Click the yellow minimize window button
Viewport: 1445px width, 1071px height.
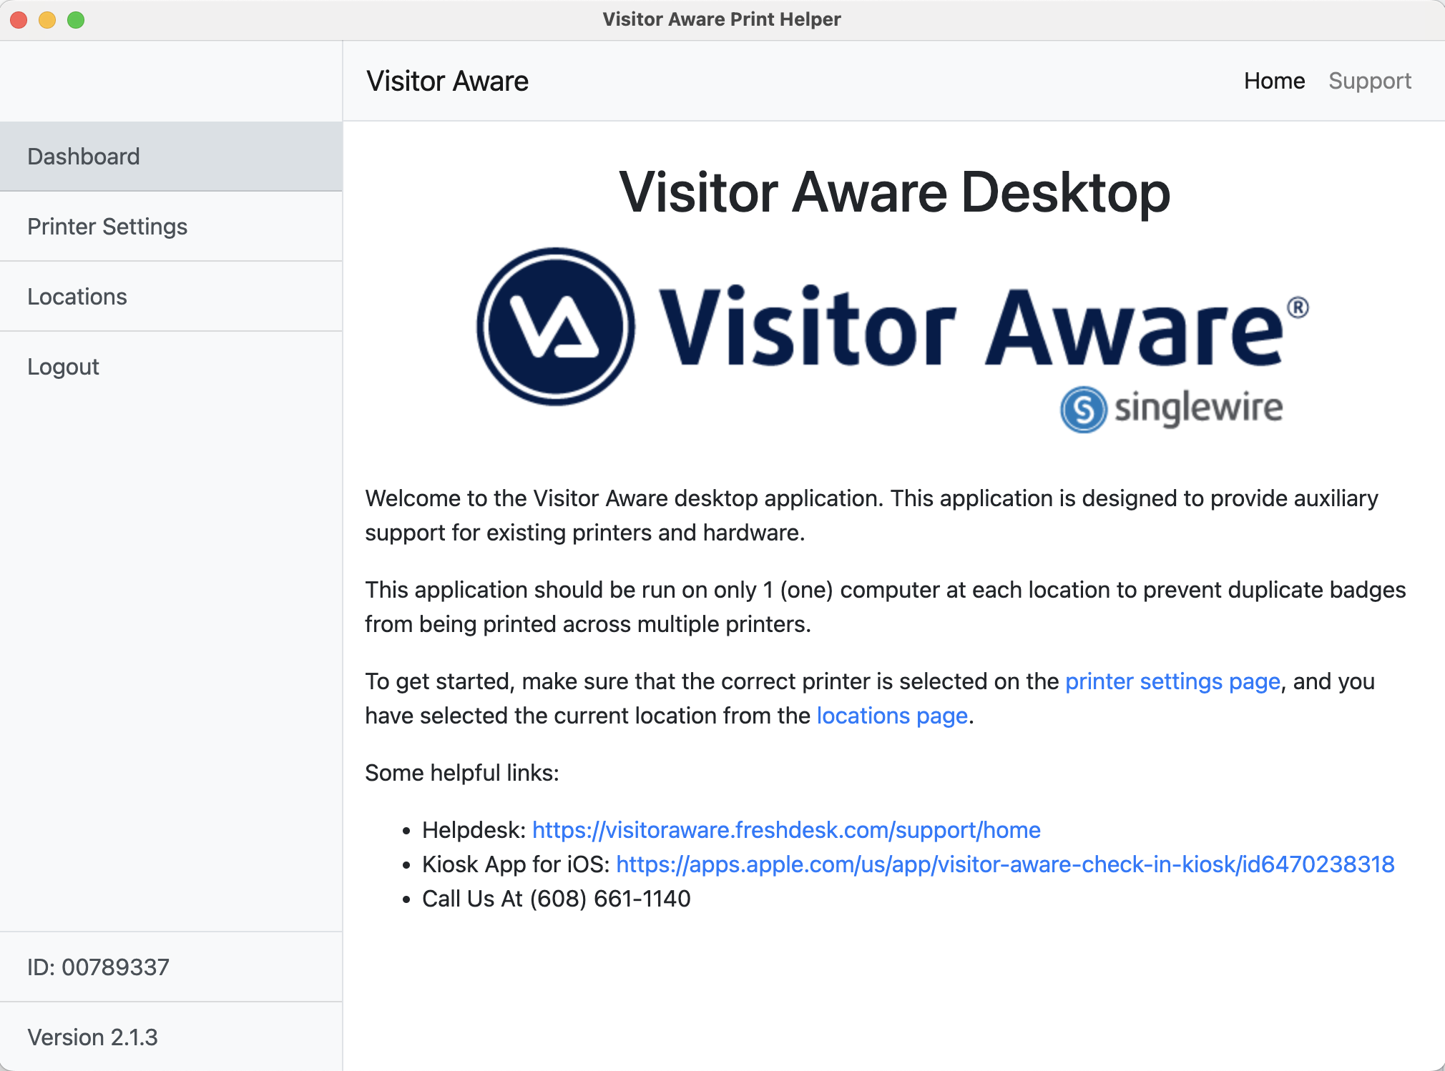tap(47, 20)
